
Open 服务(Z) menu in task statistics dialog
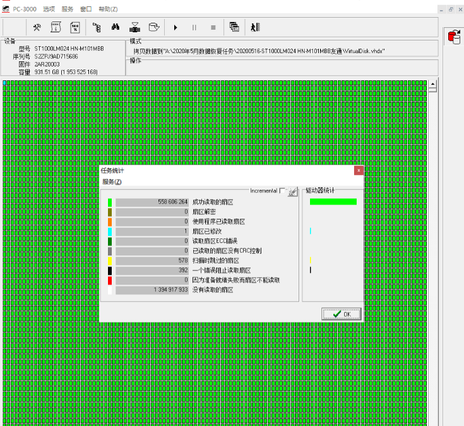112,181
